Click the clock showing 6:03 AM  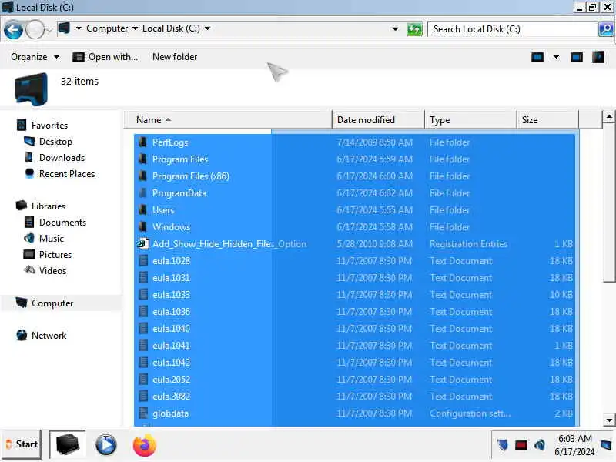[574, 438]
